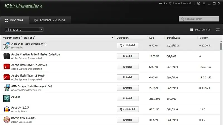
Task: Click the Search program field
Action: point(199,19)
